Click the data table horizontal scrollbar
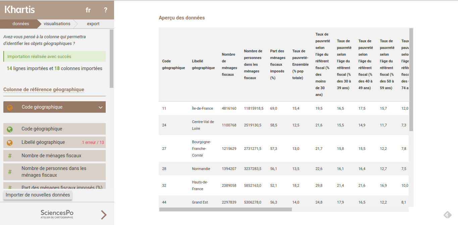This screenshot has height=225, width=458. point(225,209)
